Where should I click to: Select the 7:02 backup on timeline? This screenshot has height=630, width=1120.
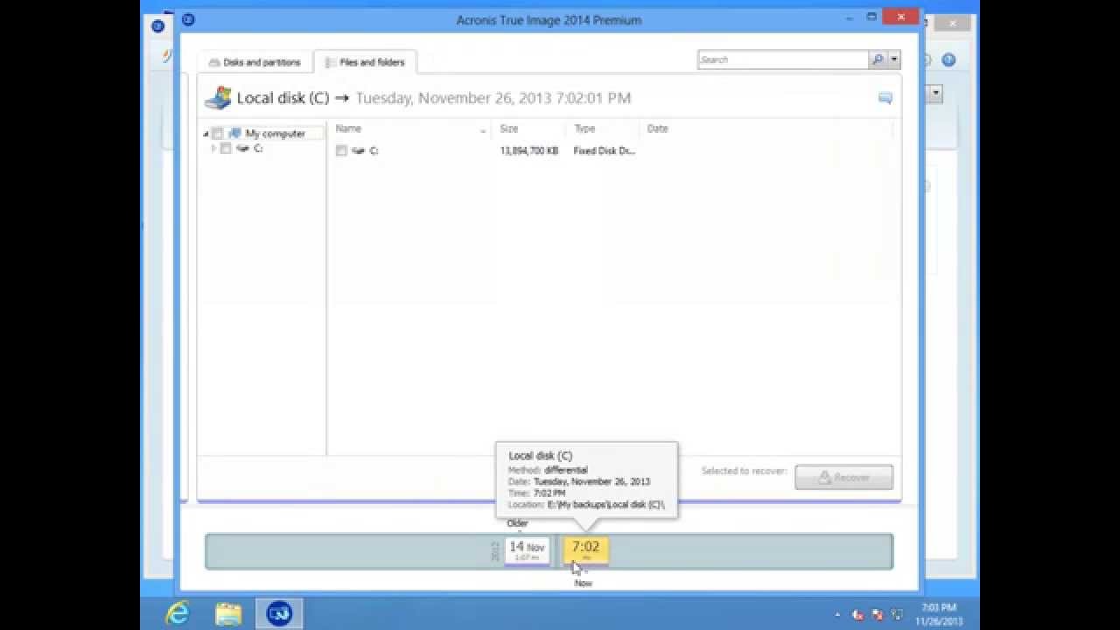click(585, 550)
